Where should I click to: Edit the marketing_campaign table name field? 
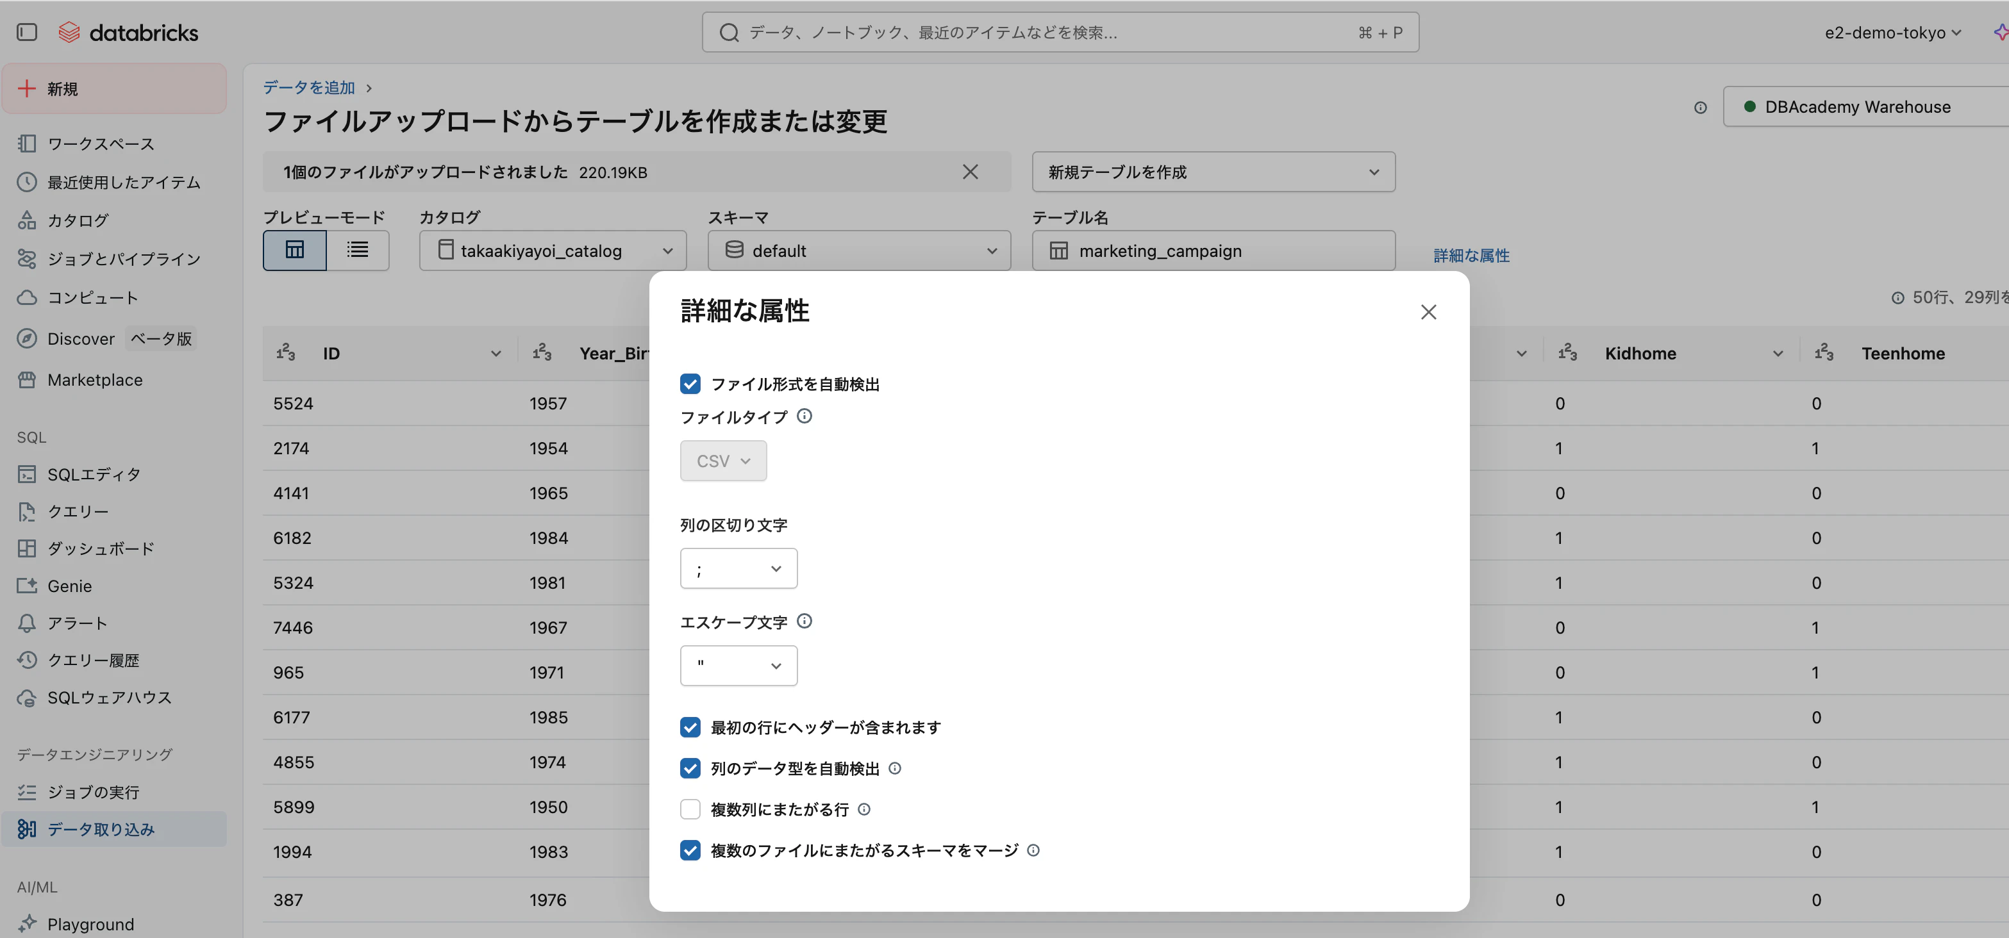point(1213,251)
